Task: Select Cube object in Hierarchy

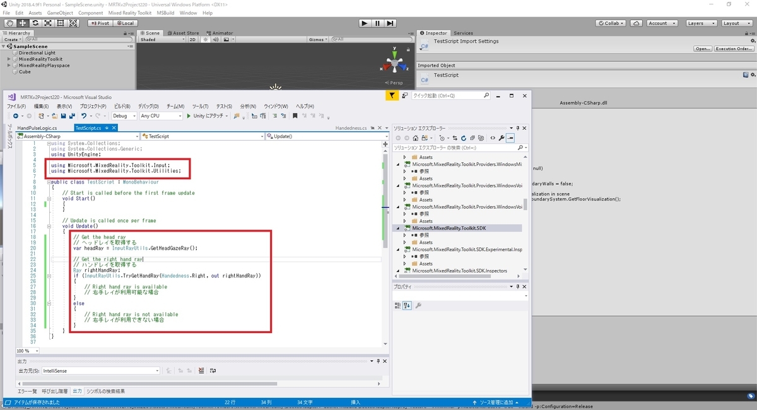Action: point(25,72)
